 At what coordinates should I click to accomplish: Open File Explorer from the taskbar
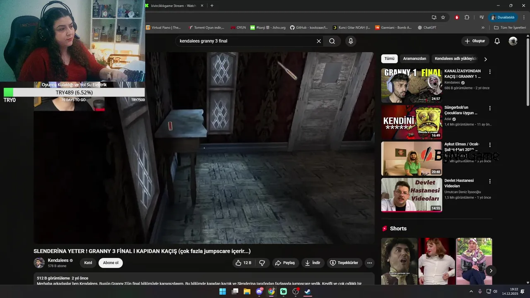pyautogui.click(x=247, y=291)
